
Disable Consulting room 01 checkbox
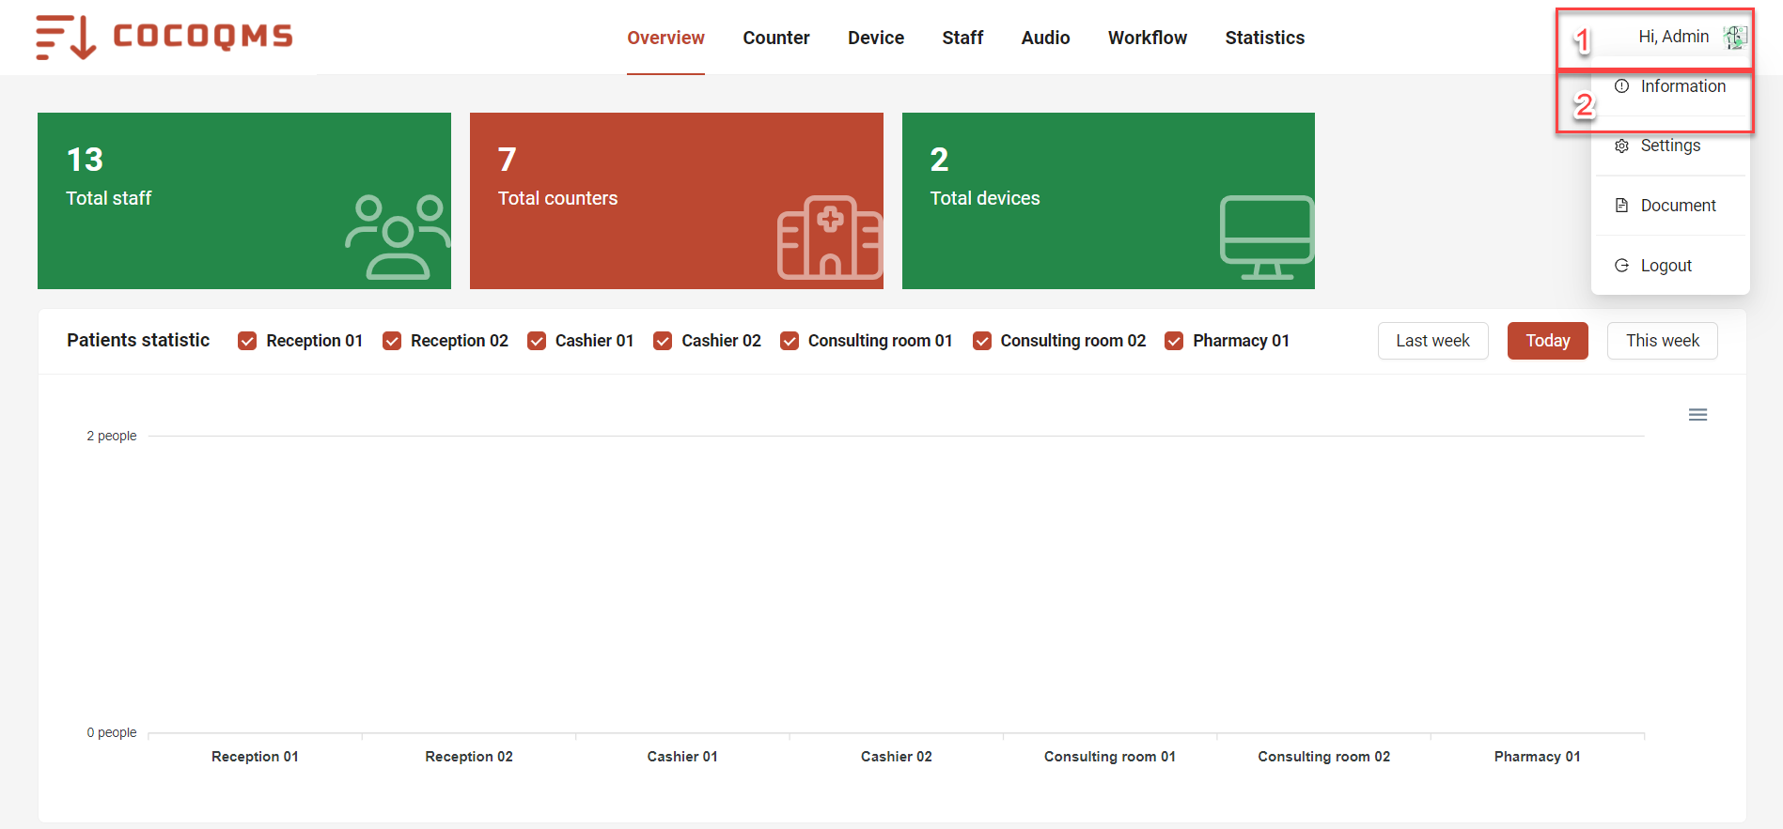[790, 341]
